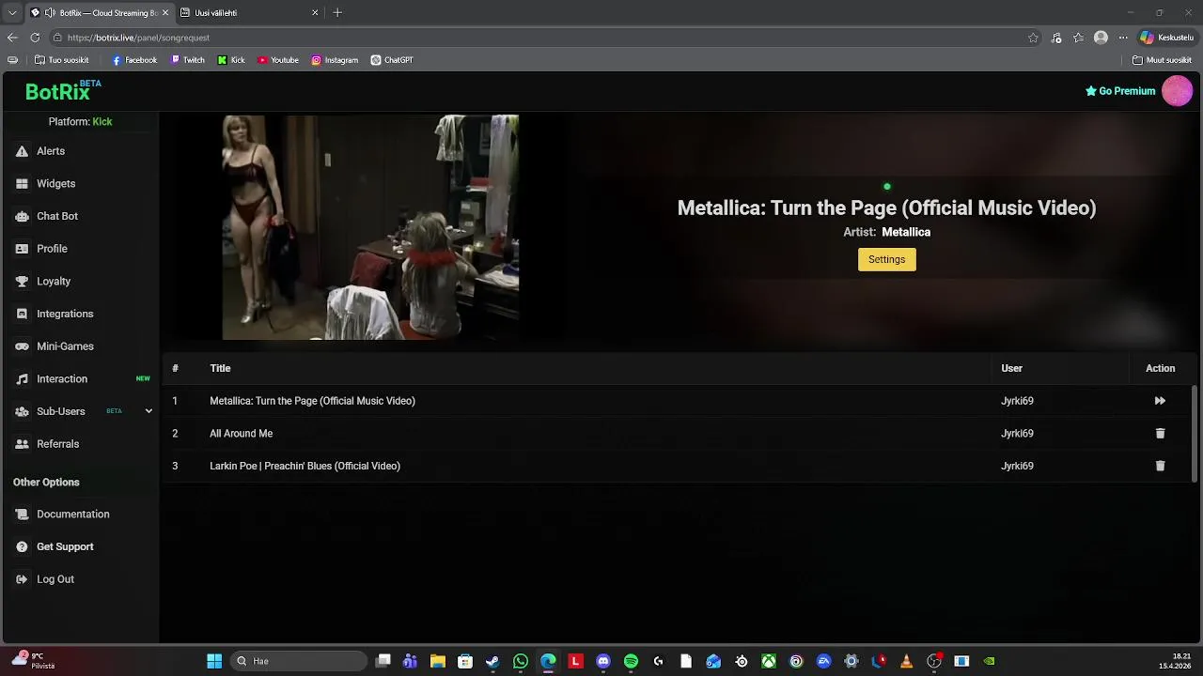Open the user avatar menu

(1177, 91)
